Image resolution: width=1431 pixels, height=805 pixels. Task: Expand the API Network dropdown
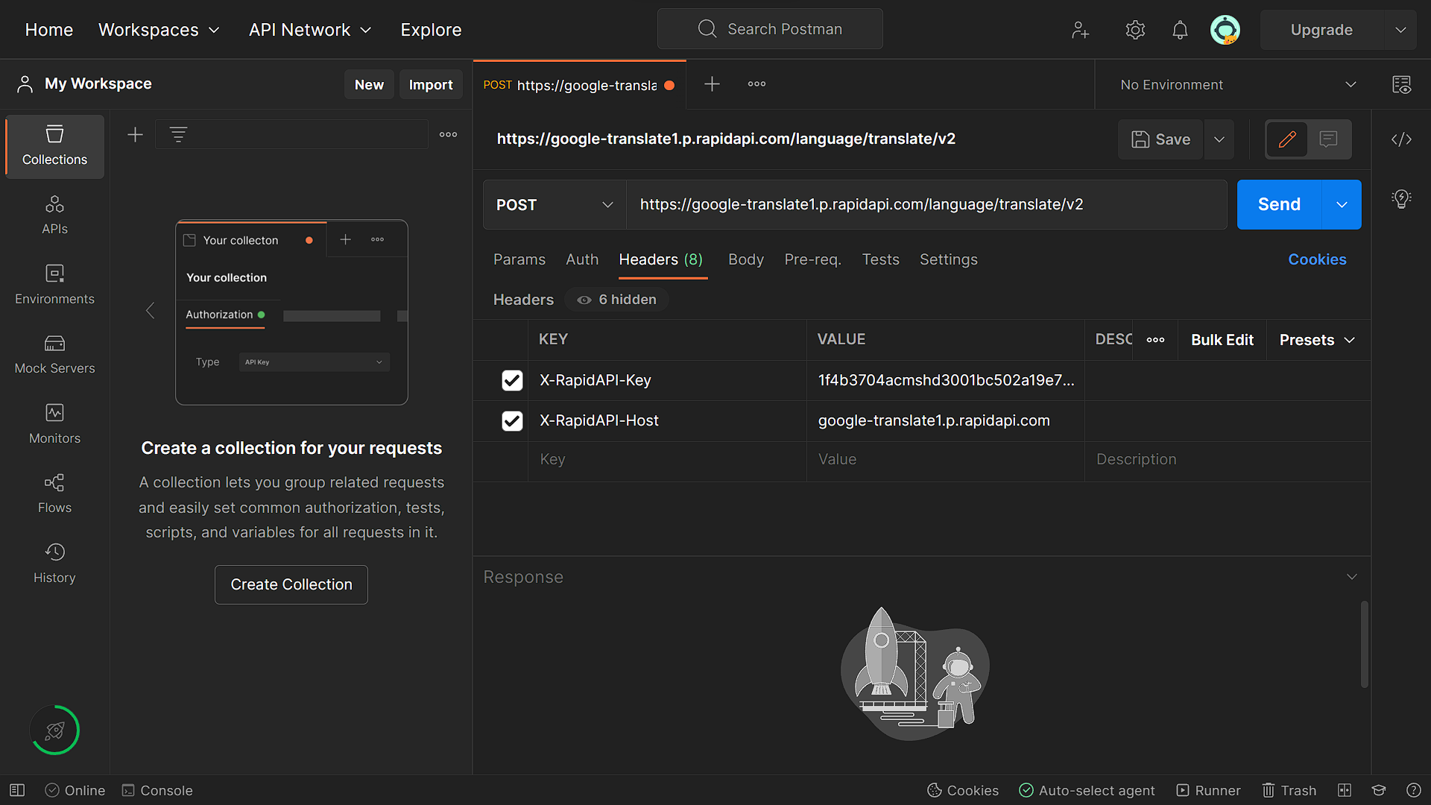click(310, 30)
